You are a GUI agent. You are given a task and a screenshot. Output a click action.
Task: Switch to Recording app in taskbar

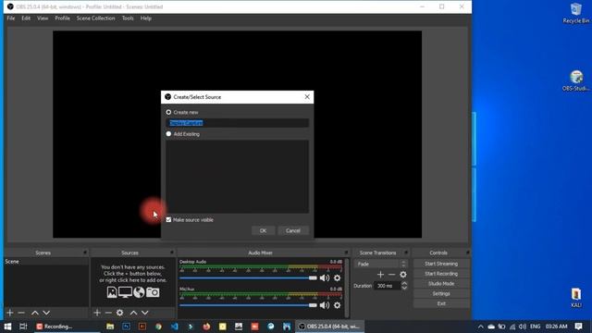[x=67, y=327]
